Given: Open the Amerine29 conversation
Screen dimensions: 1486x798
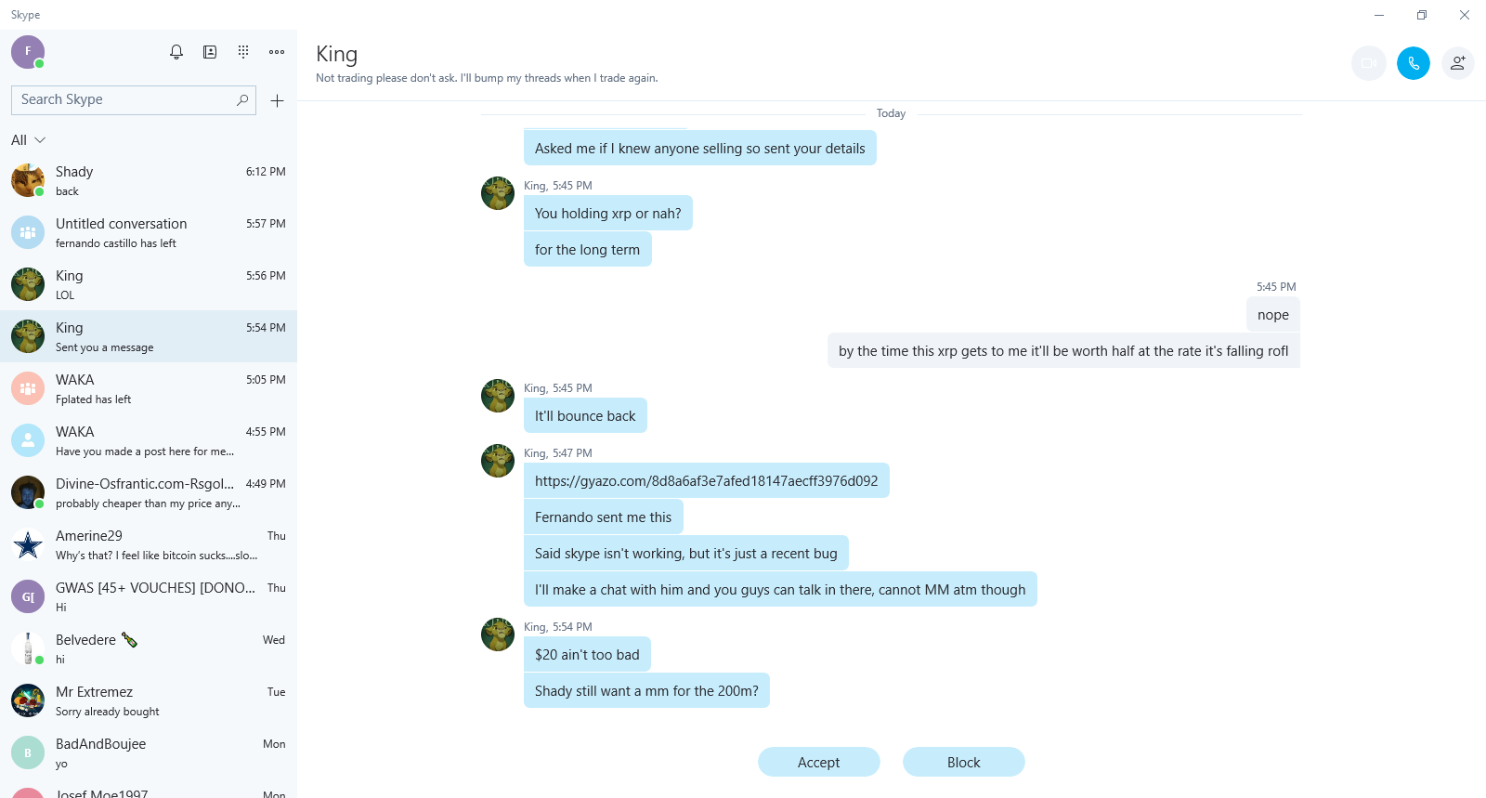Looking at the screenshot, I should tap(149, 544).
